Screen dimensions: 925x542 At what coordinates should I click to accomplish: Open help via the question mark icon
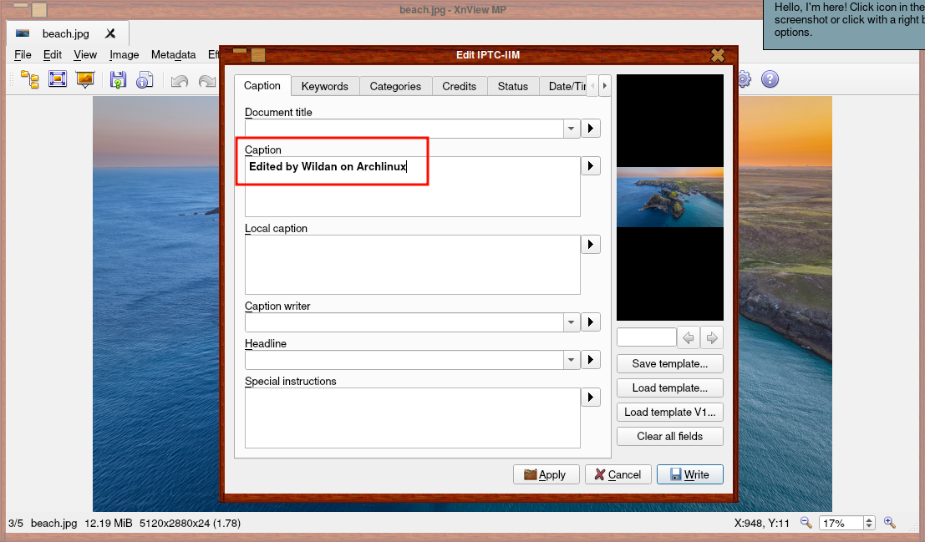pos(770,79)
